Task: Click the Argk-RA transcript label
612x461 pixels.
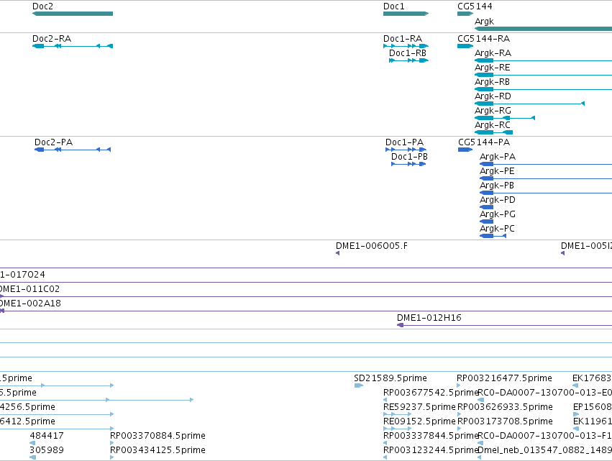Action: (x=493, y=53)
